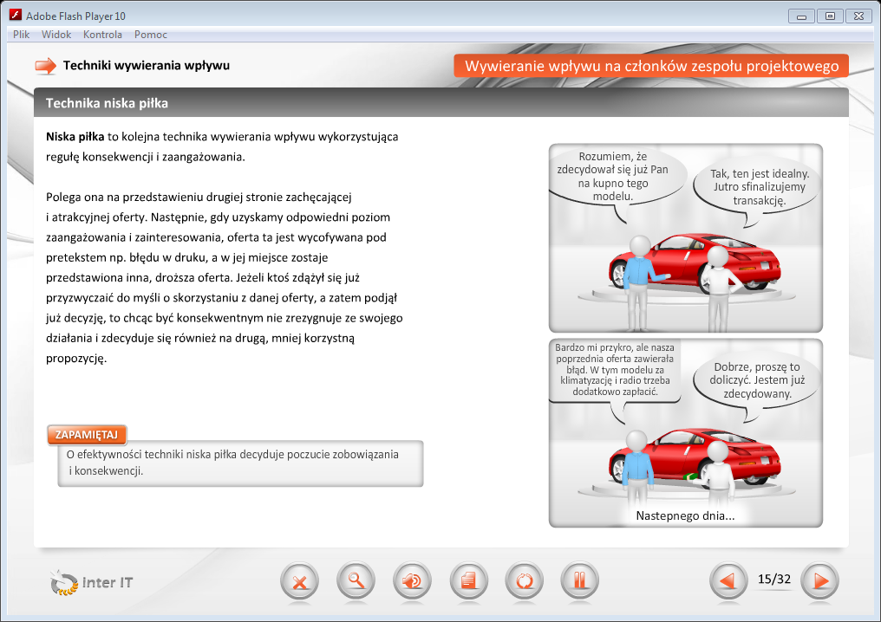Click the 'Nastepnego dnia...' caption
This screenshot has width=881, height=622.
coord(685,515)
